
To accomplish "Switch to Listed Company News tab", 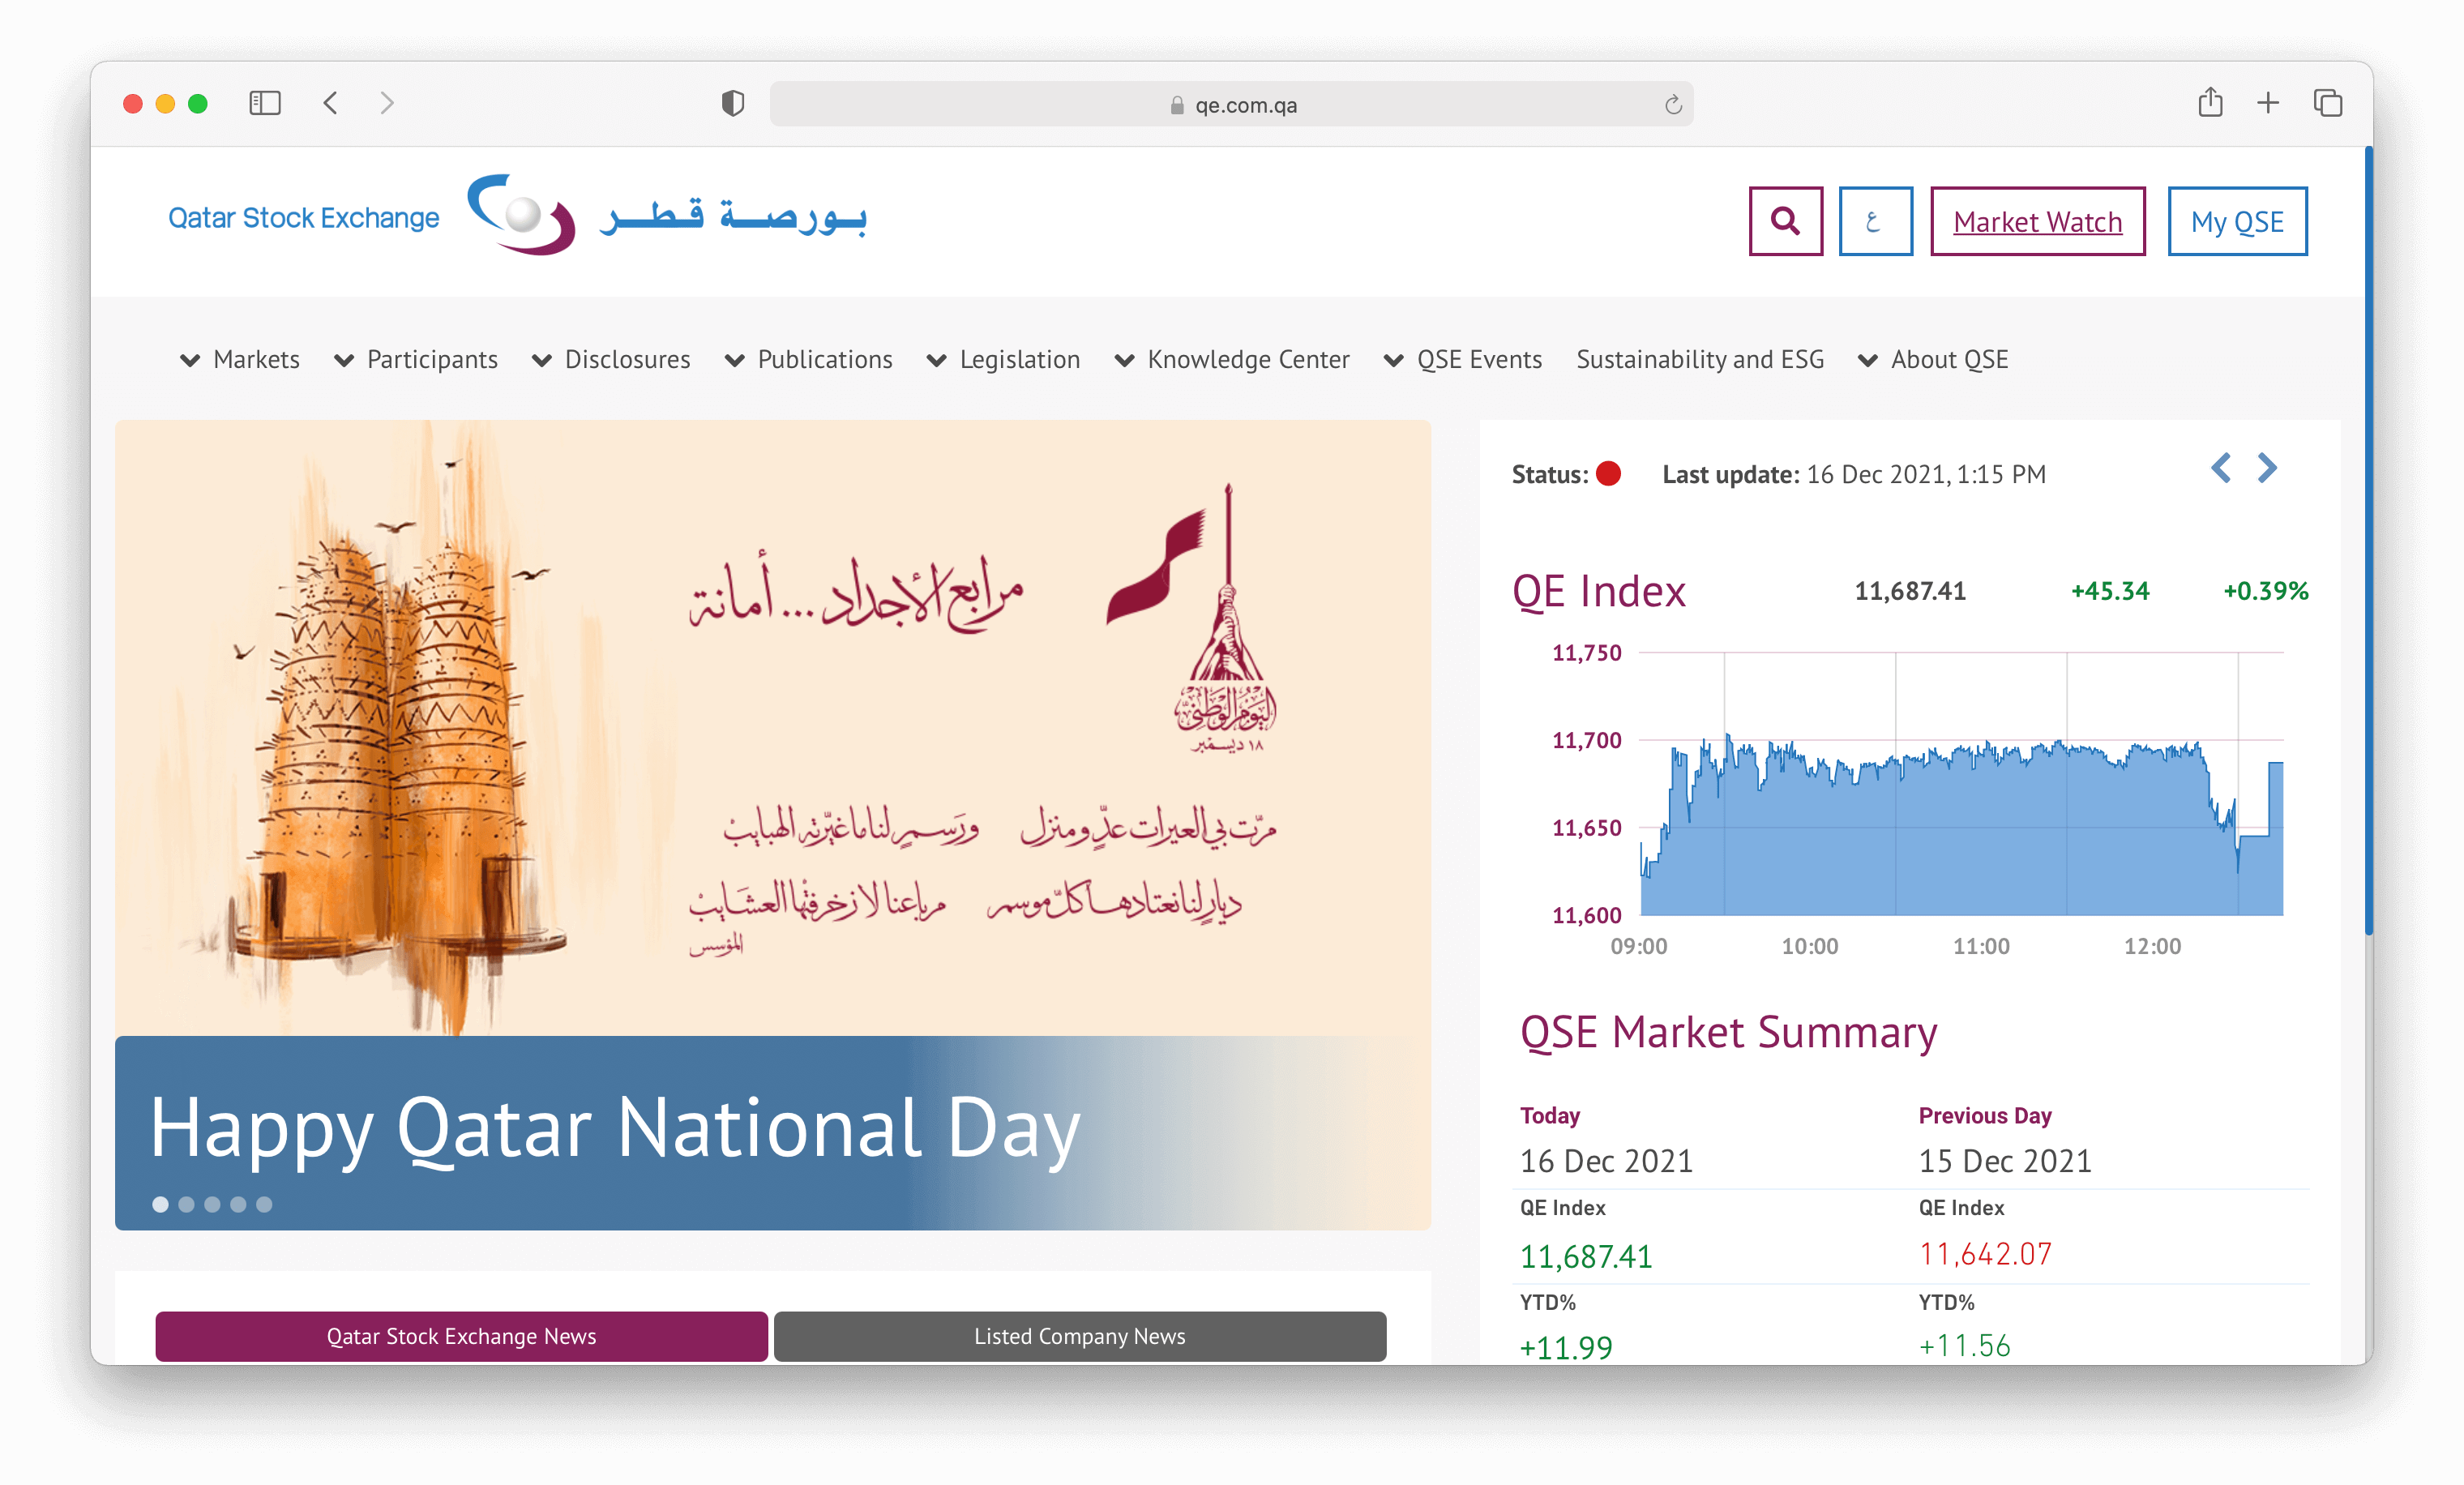I will tap(1079, 1336).
